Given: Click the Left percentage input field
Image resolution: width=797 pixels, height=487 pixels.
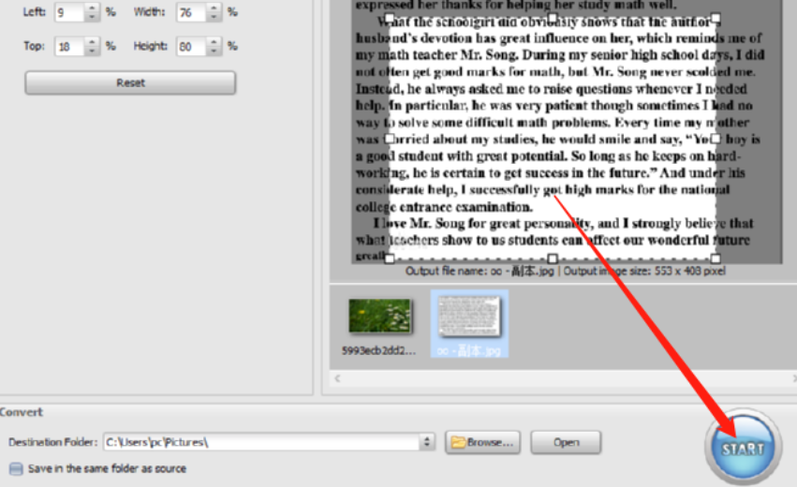Looking at the screenshot, I should point(69,12).
